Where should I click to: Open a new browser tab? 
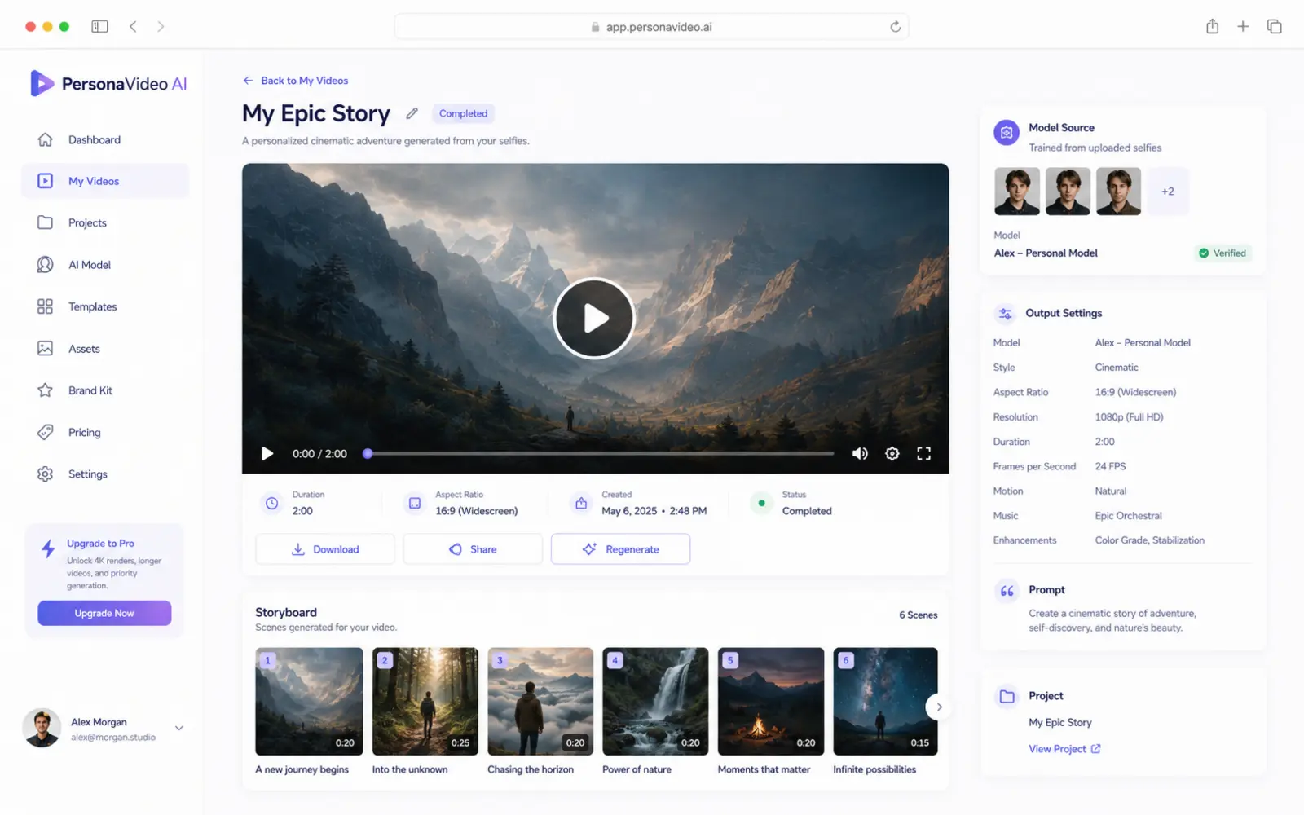[1243, 27]
